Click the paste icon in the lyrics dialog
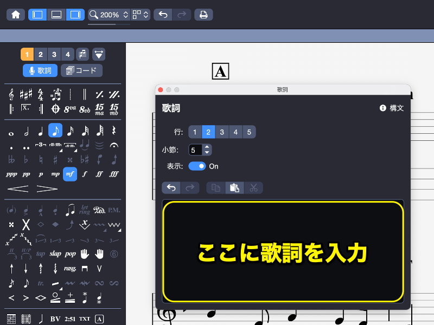 234,188
